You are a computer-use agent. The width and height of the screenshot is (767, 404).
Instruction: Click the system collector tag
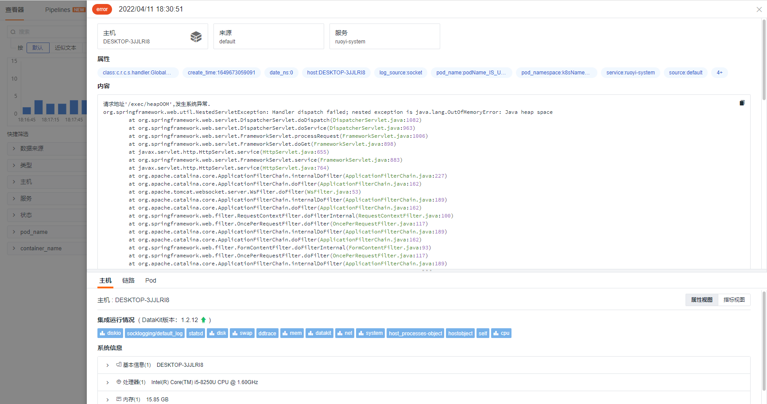point(370,333)
